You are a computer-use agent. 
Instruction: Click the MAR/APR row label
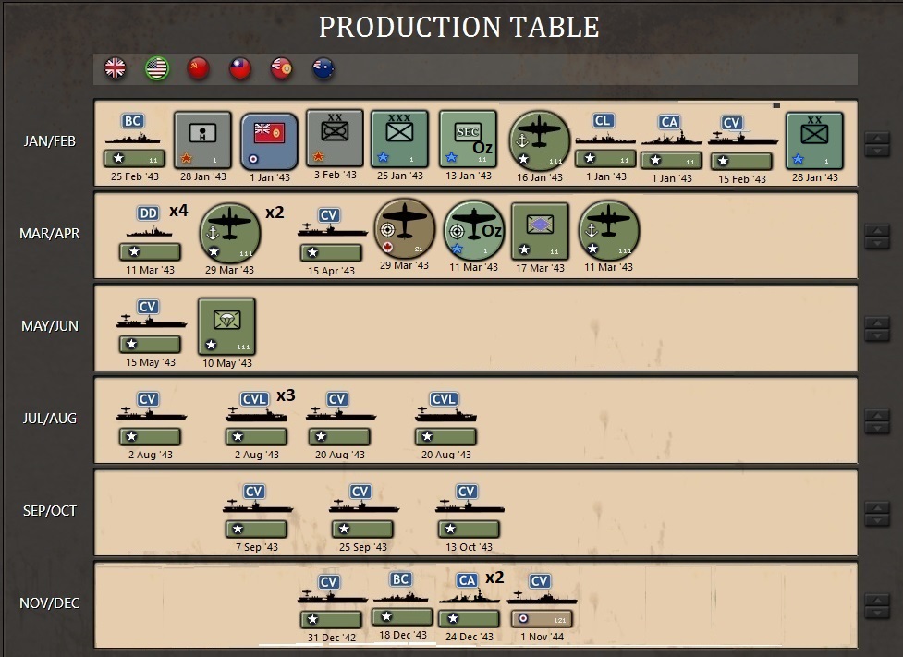(50, 233)
